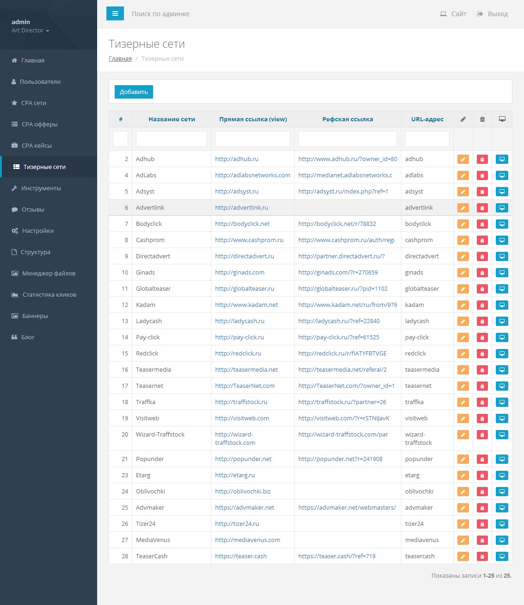Delete the AdLabs network row
524x605 pixels.
tap(482, 175)
